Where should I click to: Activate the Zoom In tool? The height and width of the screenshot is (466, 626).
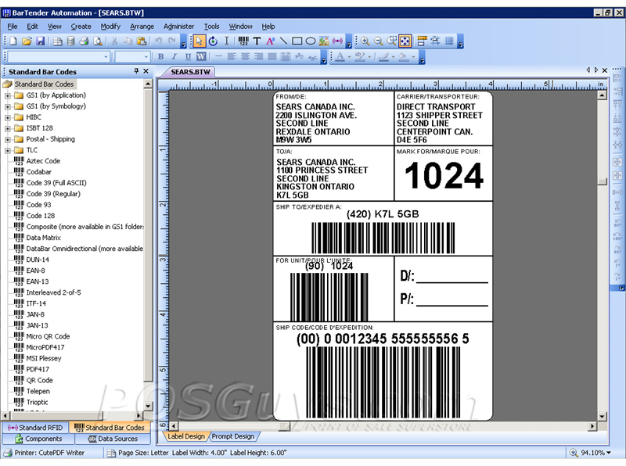[x=365, y=39]
